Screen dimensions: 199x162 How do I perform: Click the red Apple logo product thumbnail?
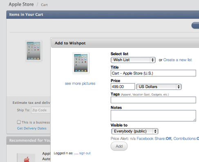(26, 158)
